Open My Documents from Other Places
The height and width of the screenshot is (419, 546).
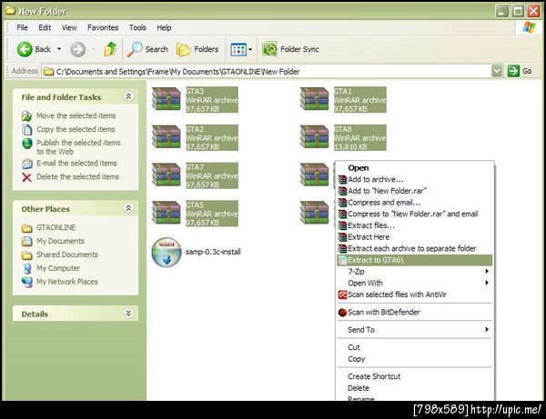click(61, 241)
